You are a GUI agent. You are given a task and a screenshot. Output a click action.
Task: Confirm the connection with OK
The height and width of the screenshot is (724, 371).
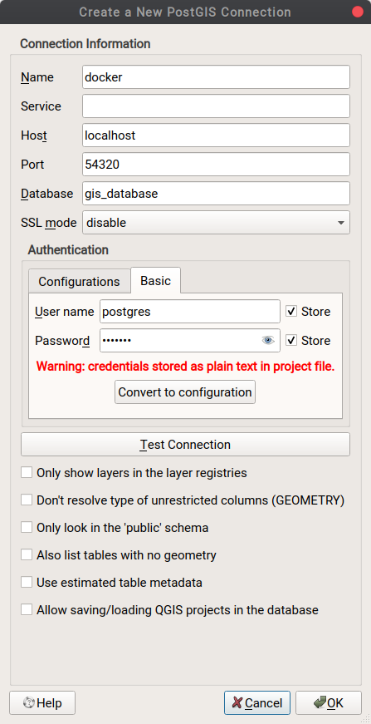[329, 702]
